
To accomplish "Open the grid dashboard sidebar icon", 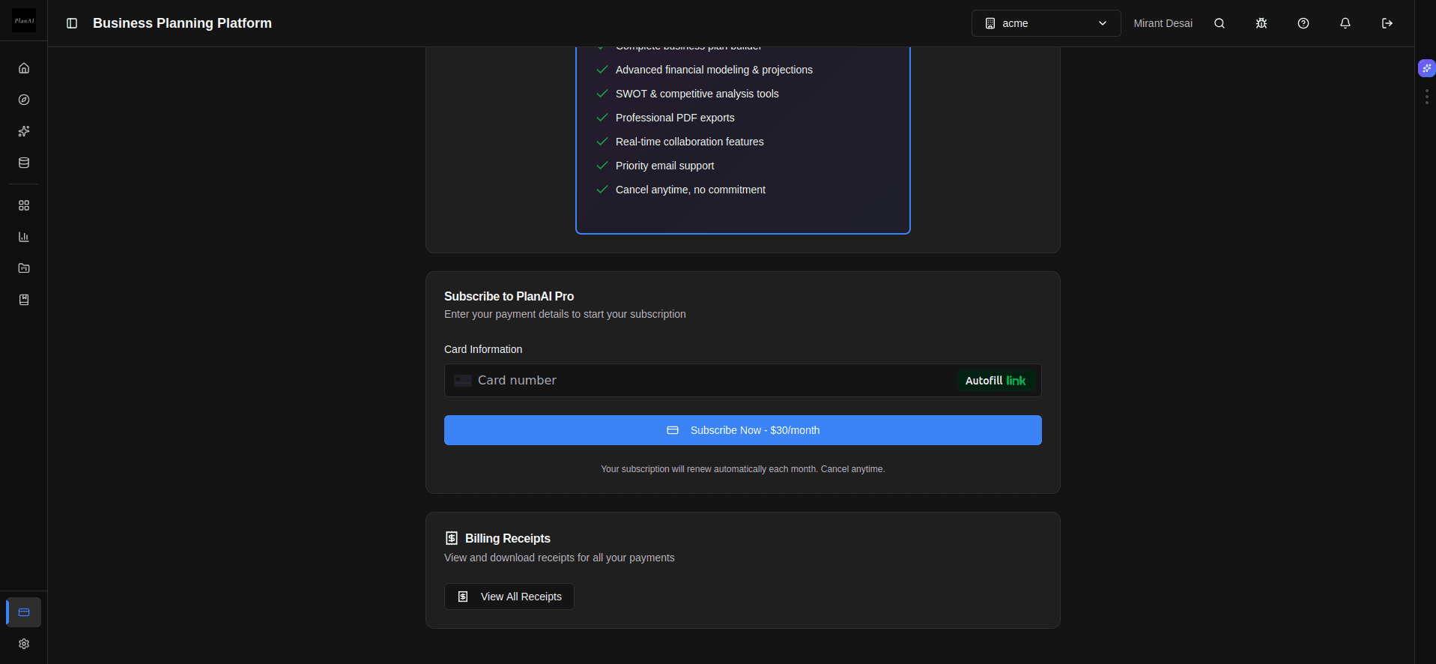I will point(24,205).
